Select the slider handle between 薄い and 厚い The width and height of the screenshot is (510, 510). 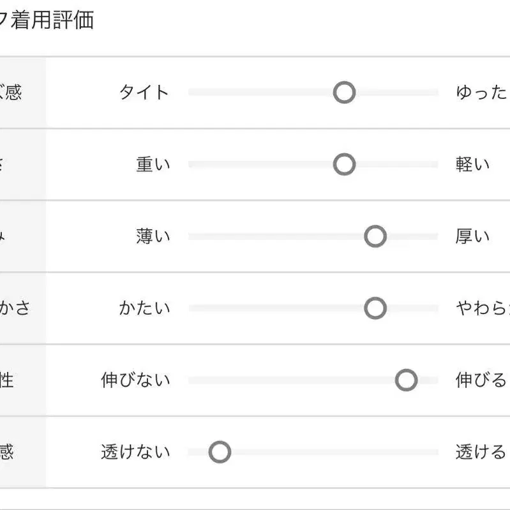375,237
